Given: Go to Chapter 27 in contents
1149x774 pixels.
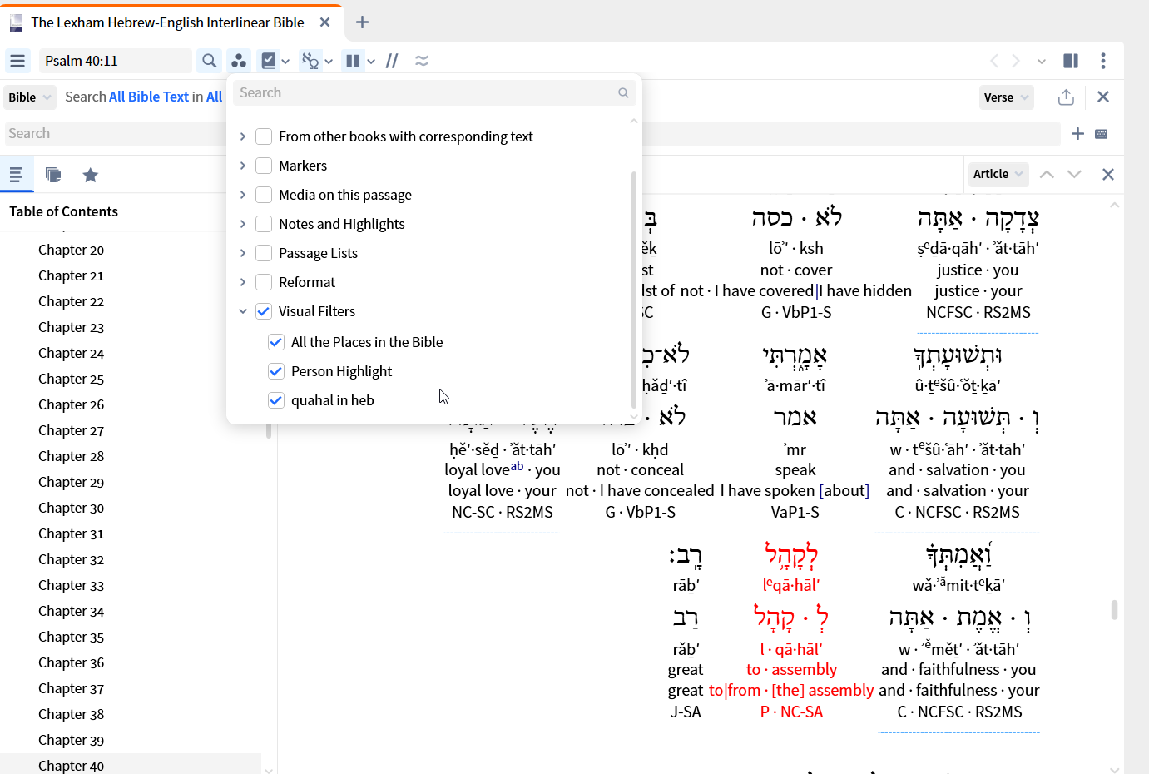Looking at the screenshot, I should 71,430.
